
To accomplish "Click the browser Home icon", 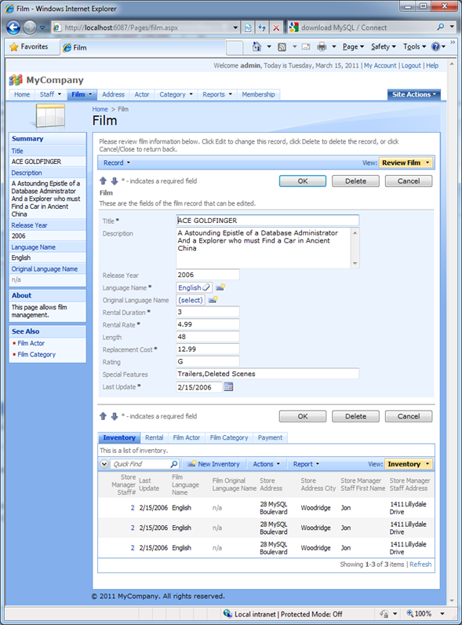I will tap(257, 46).
